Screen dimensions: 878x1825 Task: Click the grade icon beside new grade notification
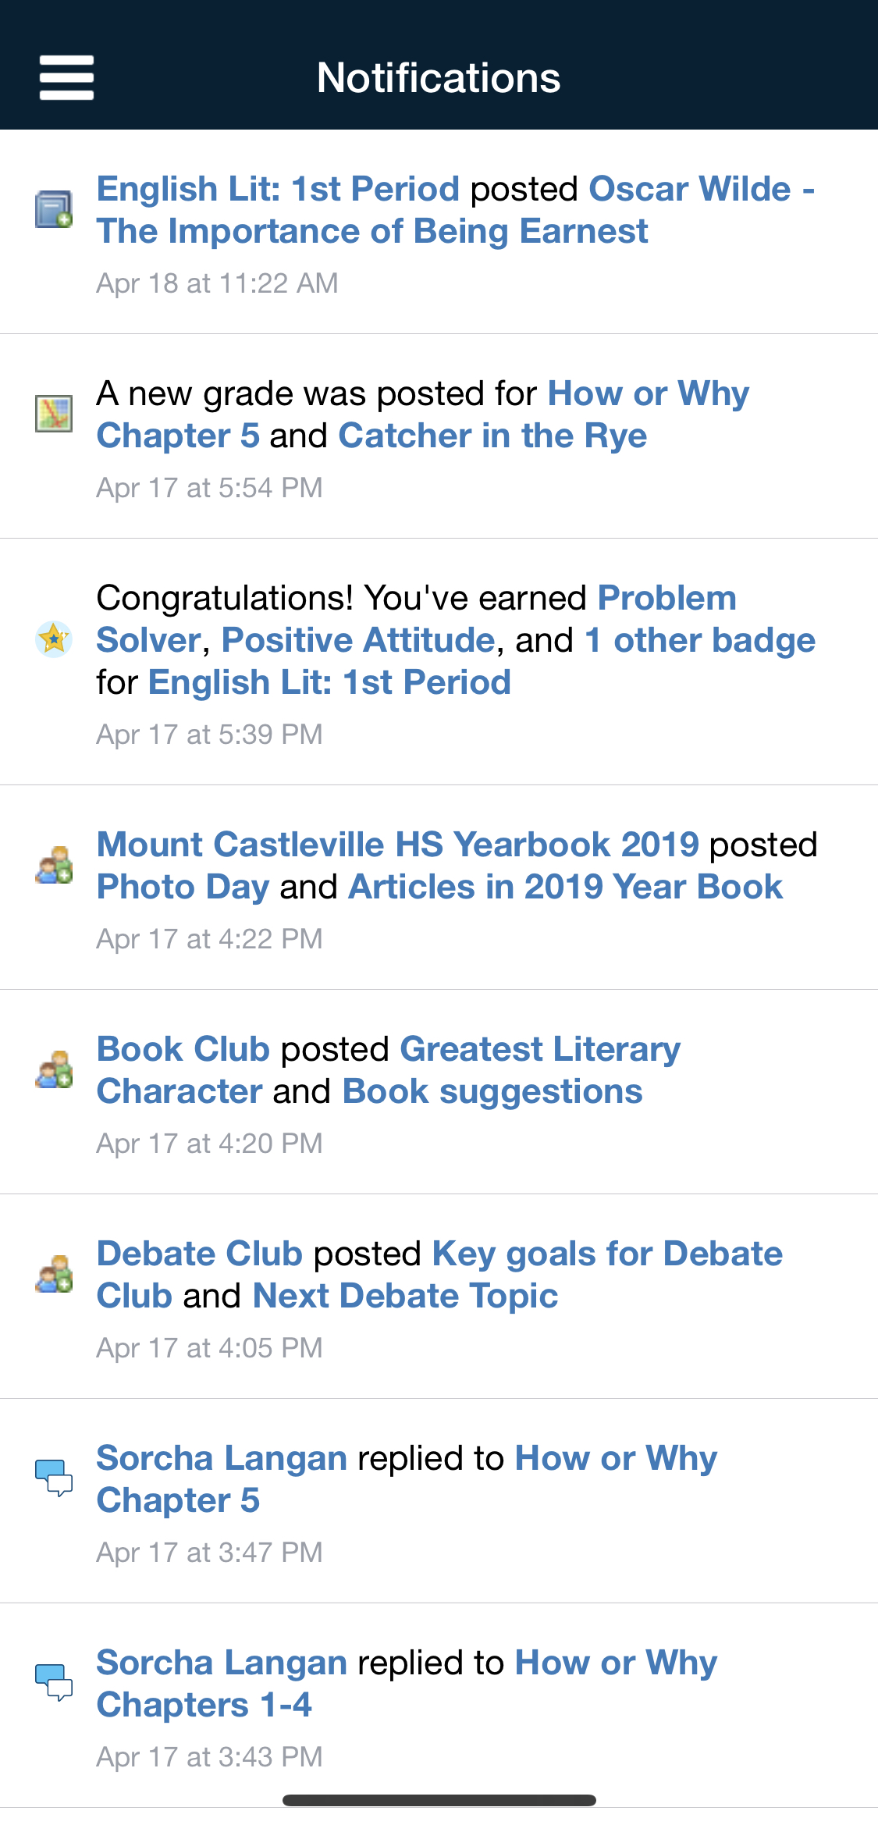click(54, 413)
